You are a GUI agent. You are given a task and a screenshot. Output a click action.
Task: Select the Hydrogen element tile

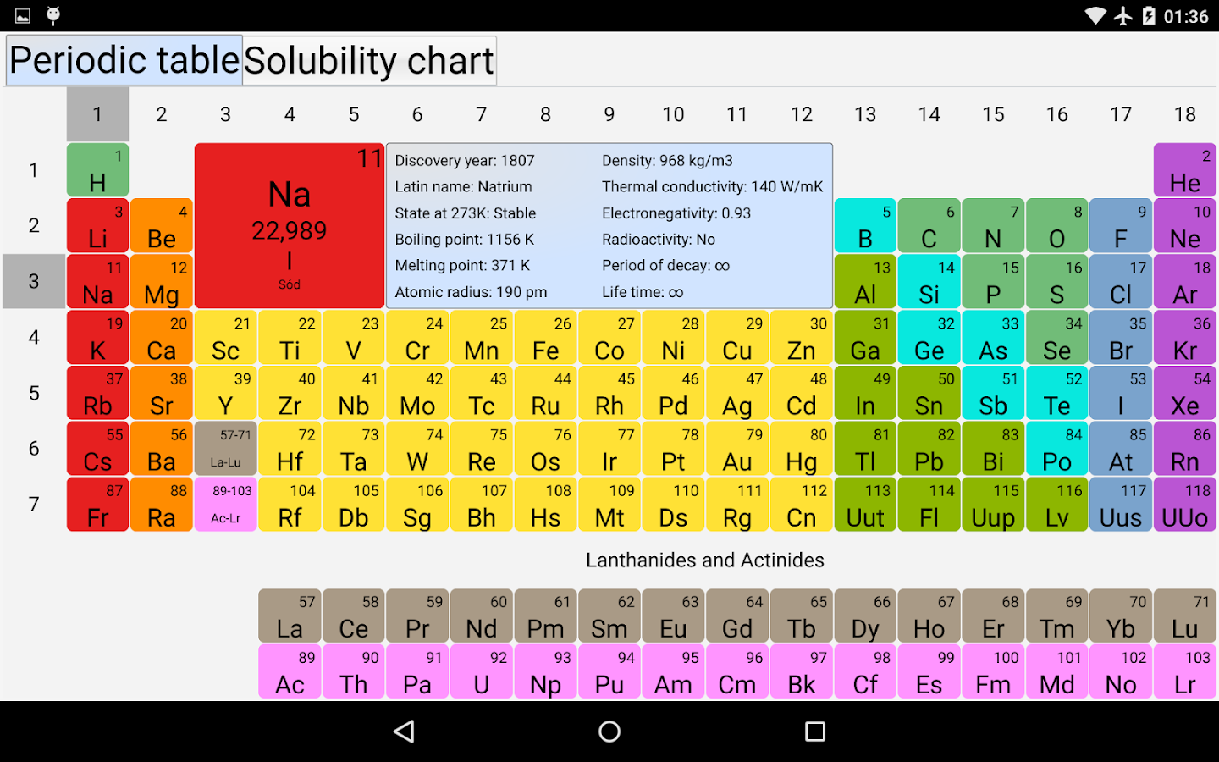point(97,169)
